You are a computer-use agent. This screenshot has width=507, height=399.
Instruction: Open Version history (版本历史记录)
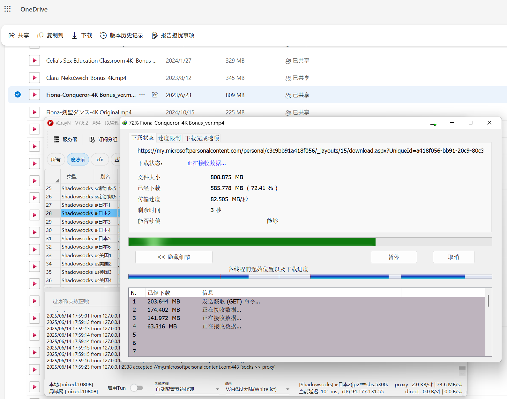[x=122, y=35]
